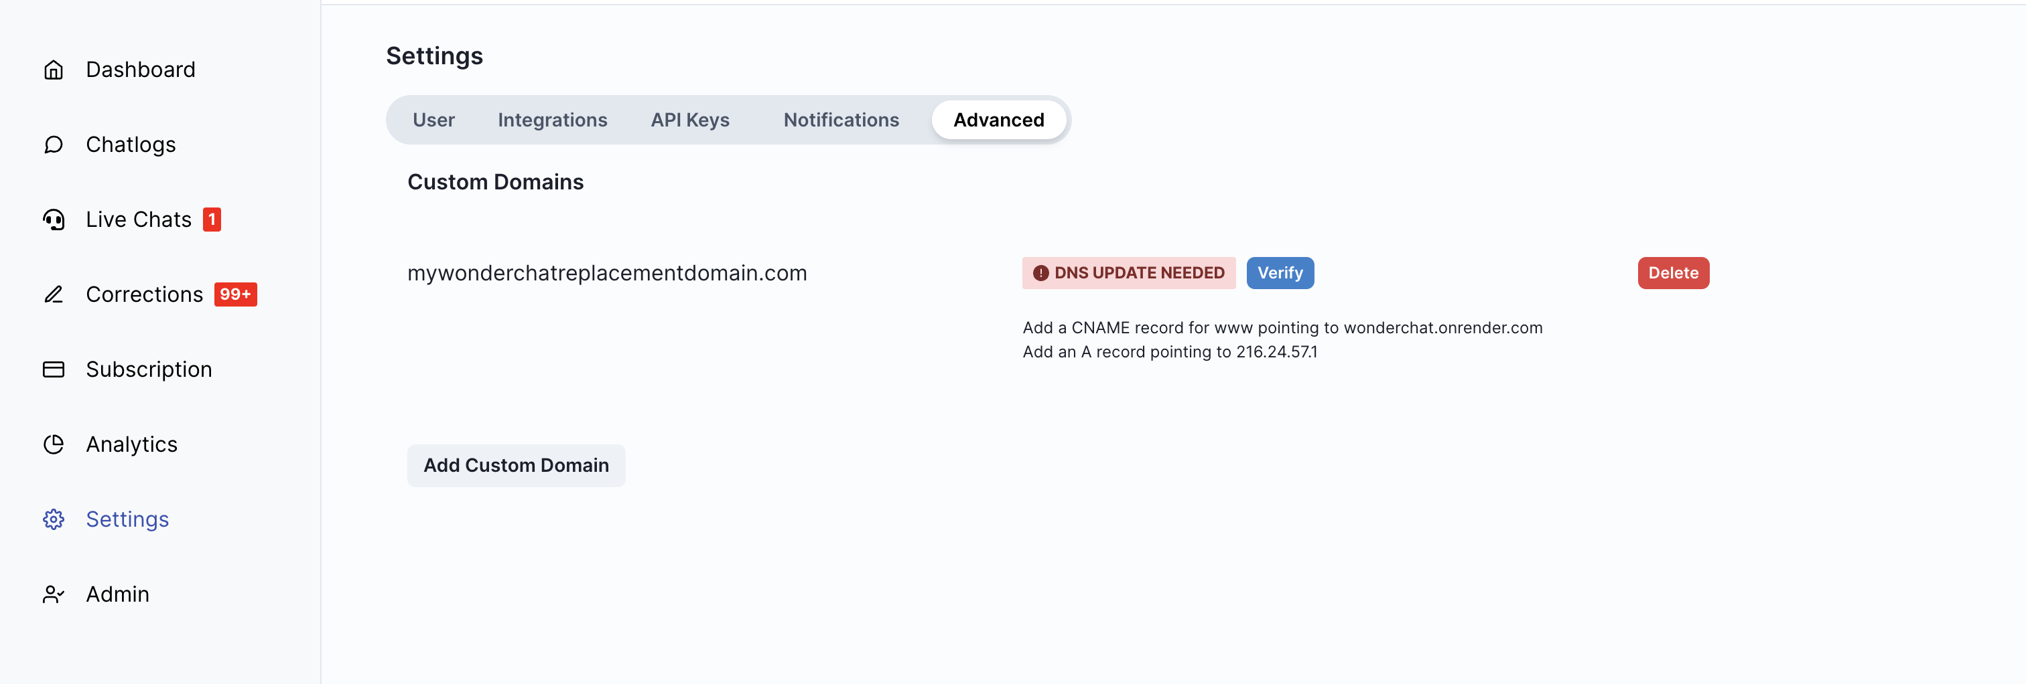This screenshot has height=684, width=2026.
Task: Click the Admin user icon
Action: tap(54, 594)
